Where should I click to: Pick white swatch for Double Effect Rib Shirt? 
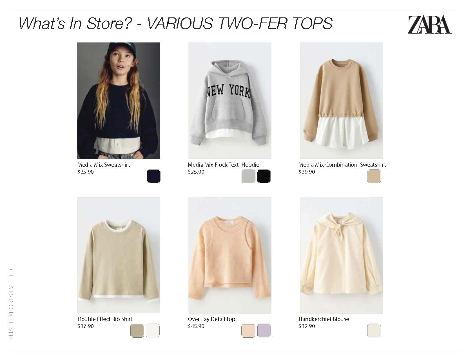point(153,330)
